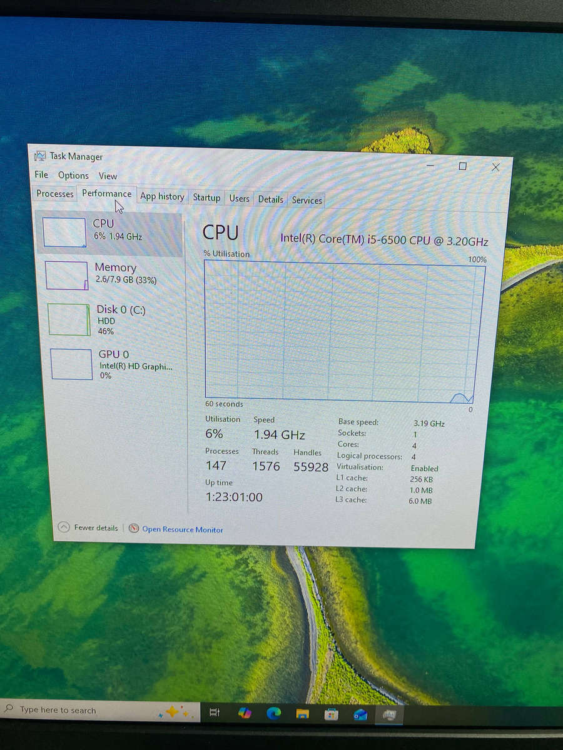Image resolution: width=563 pixels, height=750 pixels.
Task: Click the L2 cache value 1.0 MB
Action: tap(421, 491)
